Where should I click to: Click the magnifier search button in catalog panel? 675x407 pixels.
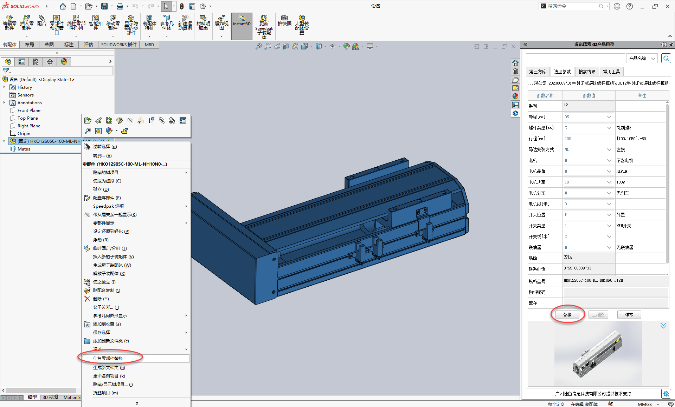[x=666, y=59]
